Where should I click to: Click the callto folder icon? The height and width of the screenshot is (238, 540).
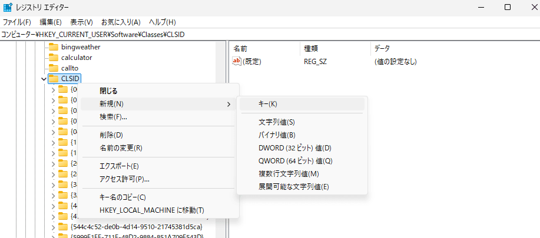pyautogui.click(x=54, y=68)
